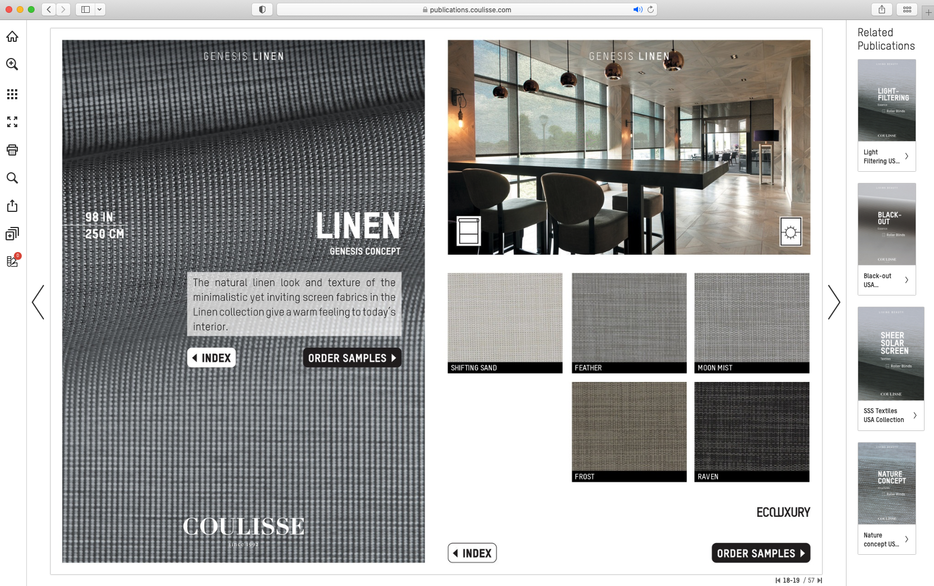This screenshot has height=586, width=934.
Task: Mute tab audio with speaker icon
Action: coord(638,9)
